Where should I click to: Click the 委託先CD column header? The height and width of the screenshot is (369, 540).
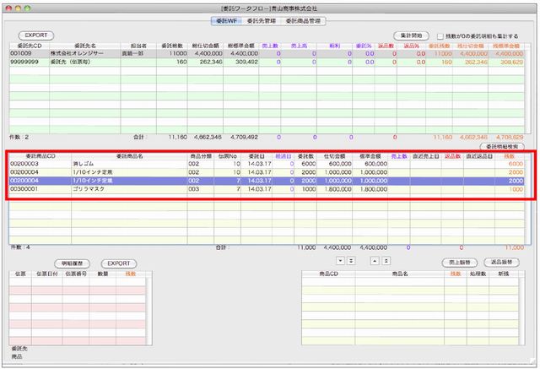pos(30,46)
